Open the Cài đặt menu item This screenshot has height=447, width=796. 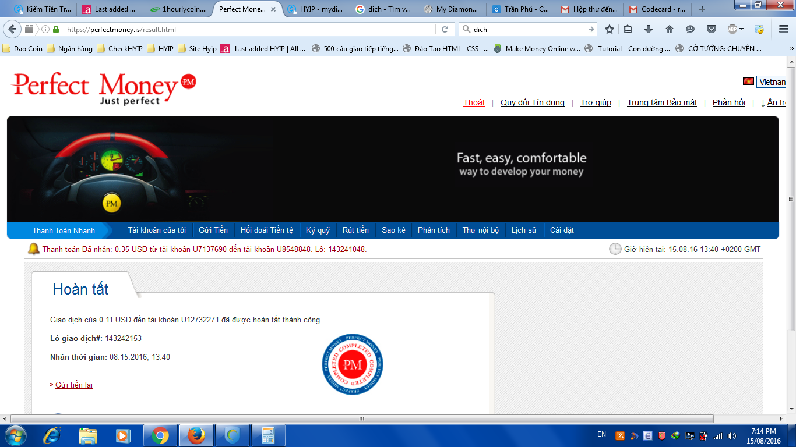tap(562, 230)
